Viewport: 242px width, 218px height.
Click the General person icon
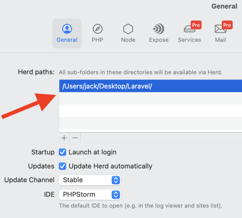[x=67, y=29]
